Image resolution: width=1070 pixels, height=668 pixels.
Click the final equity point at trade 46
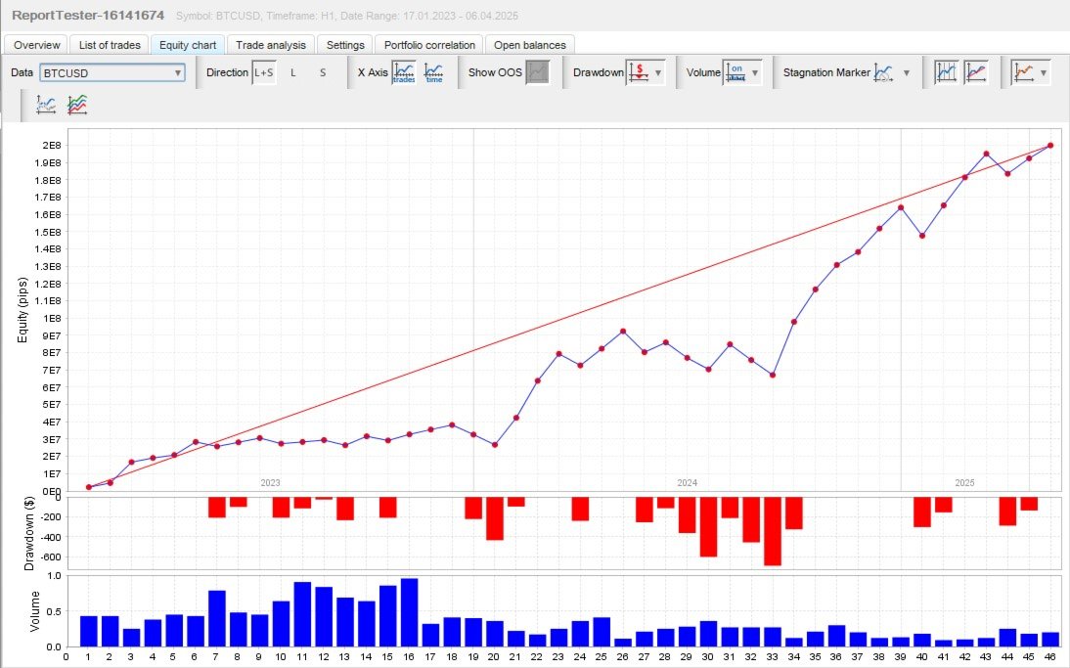click(1050, 146)
